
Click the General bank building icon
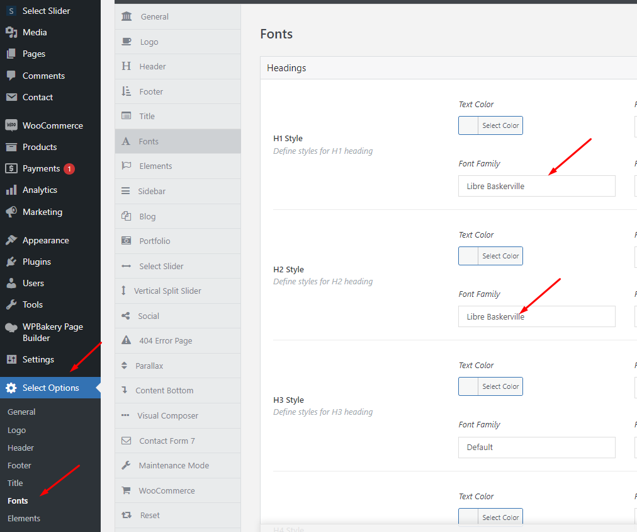click(127, 16)
